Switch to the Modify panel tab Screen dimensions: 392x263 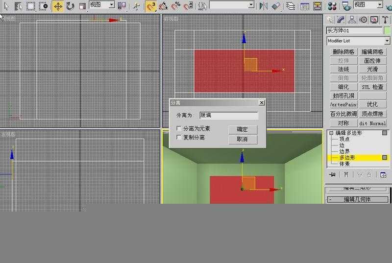coord(341,20)
